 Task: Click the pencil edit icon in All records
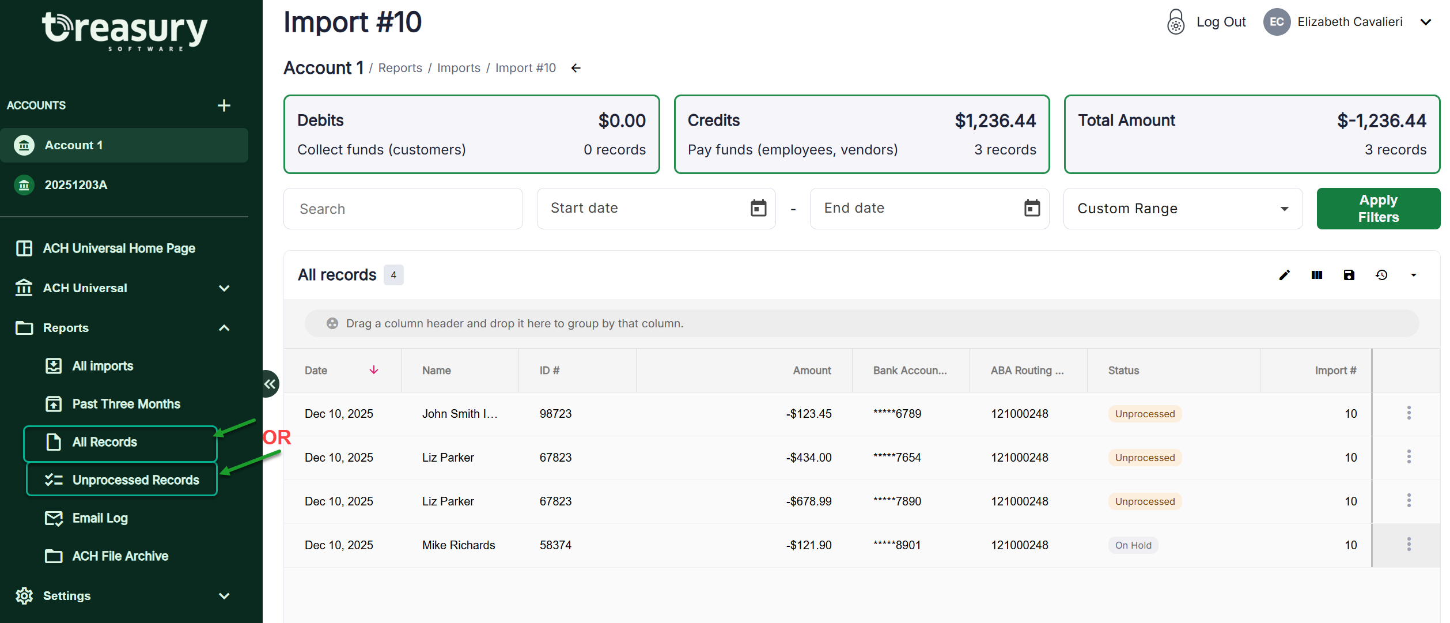coord(1284,275)
